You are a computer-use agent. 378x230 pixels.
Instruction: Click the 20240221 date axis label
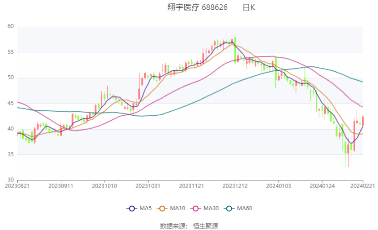pos(363,186)
